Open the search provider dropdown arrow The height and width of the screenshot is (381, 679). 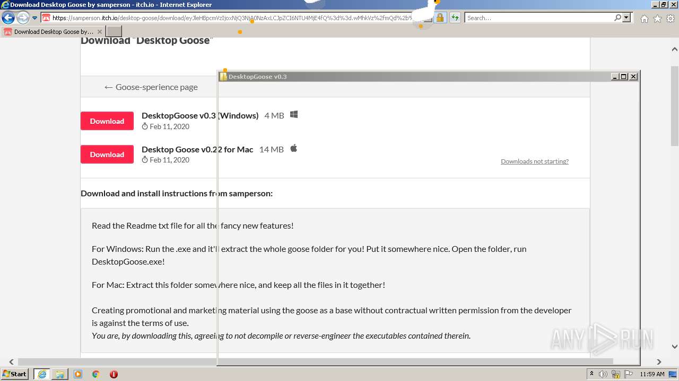626,18
